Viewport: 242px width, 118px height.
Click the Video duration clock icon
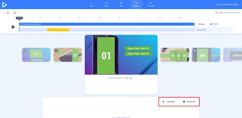click(216, 13)
